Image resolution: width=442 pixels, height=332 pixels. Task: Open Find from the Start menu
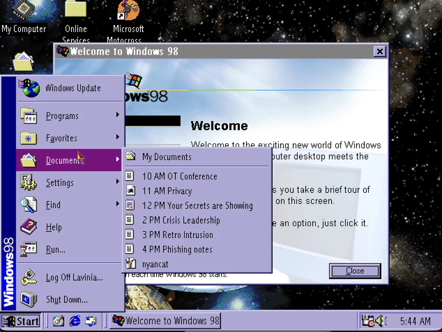coord(69,205)
